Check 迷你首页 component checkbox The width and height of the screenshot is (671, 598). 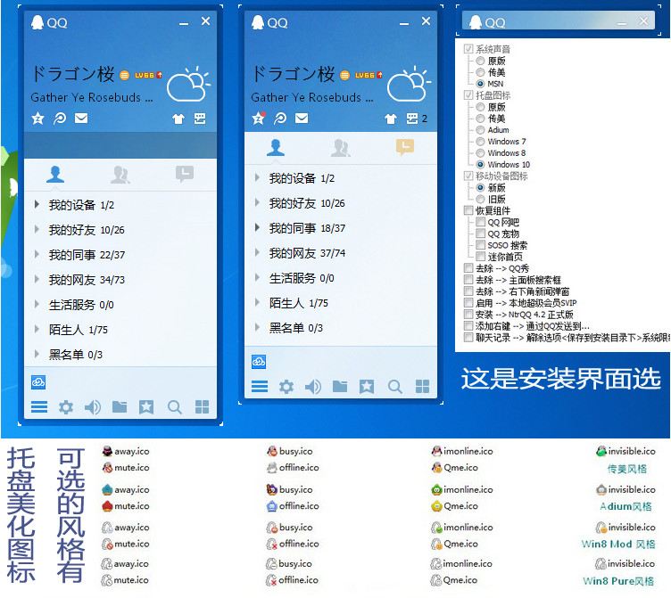tap(481, 257)
